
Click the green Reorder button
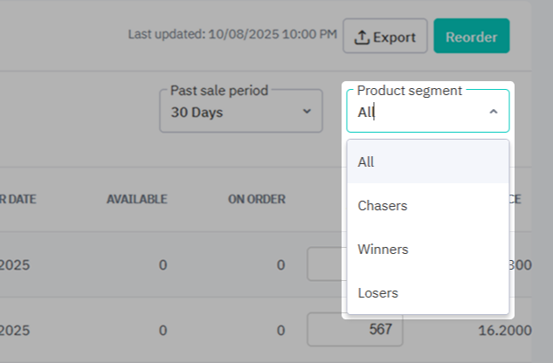click(x=471, y=37)
